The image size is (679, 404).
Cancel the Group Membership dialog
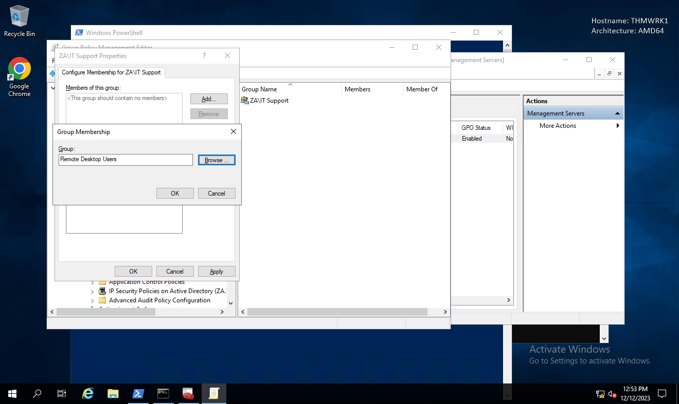(217, 194)
